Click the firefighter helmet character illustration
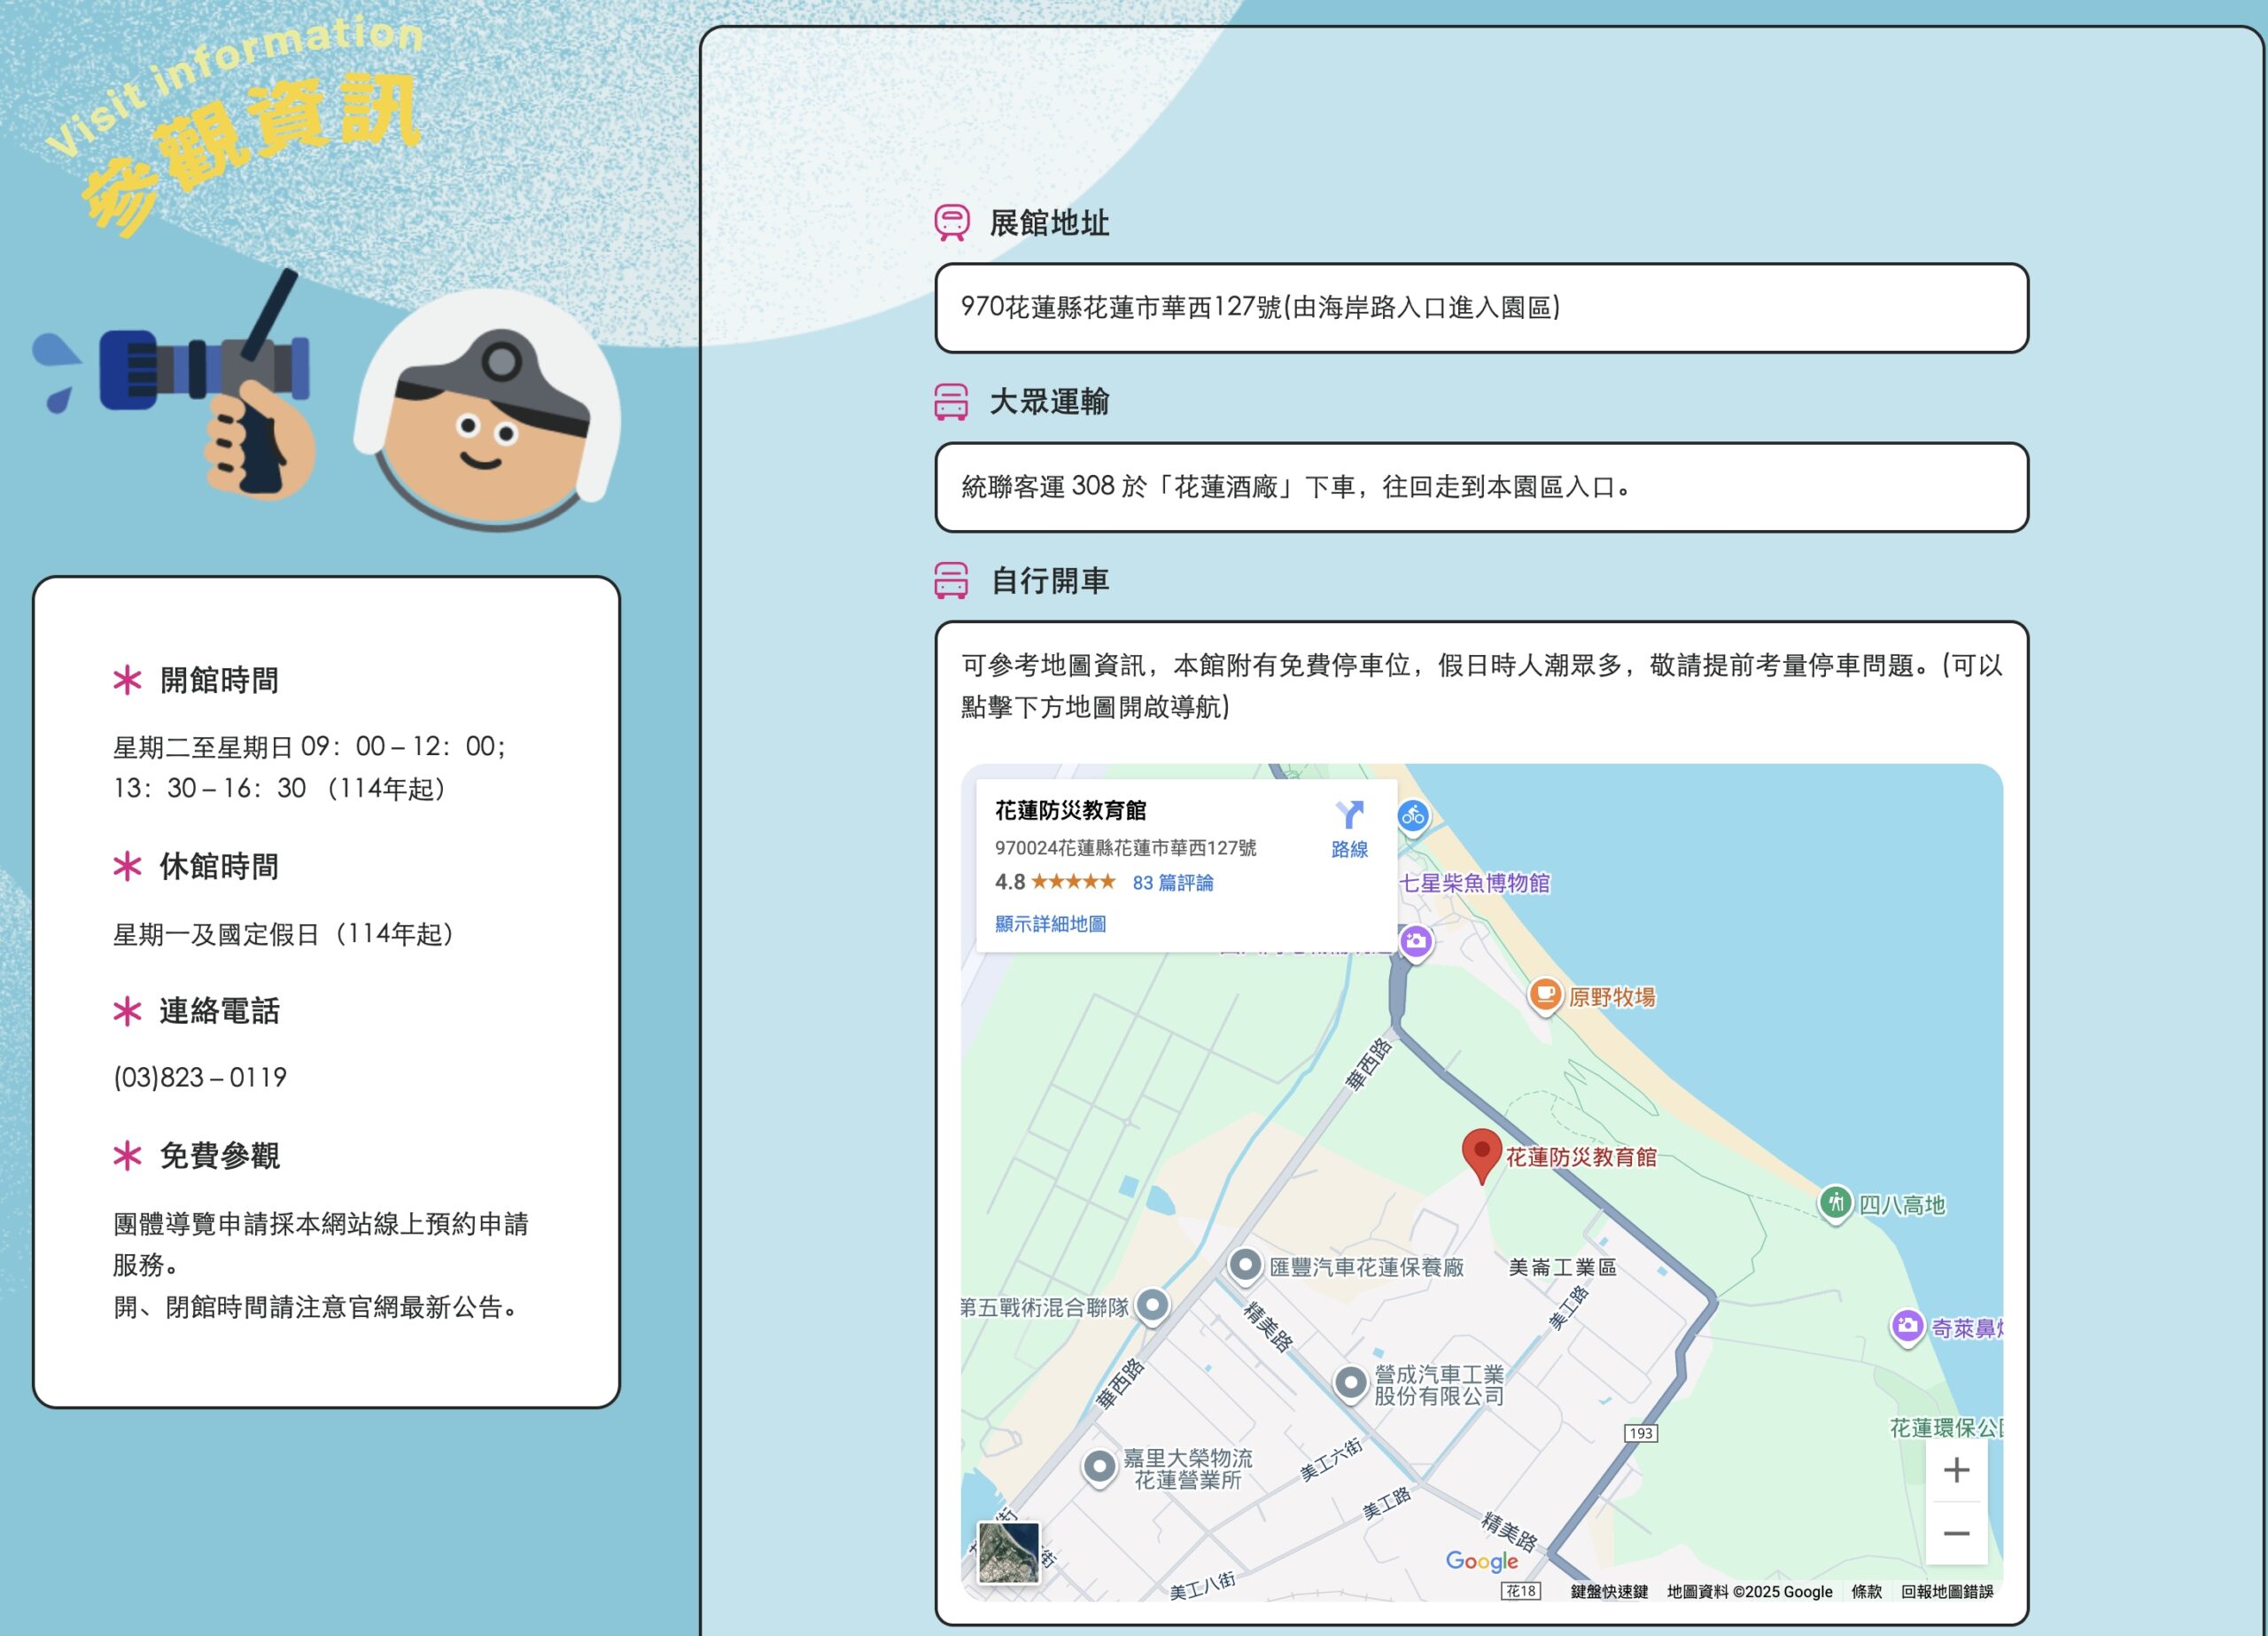 click(488, 410)
